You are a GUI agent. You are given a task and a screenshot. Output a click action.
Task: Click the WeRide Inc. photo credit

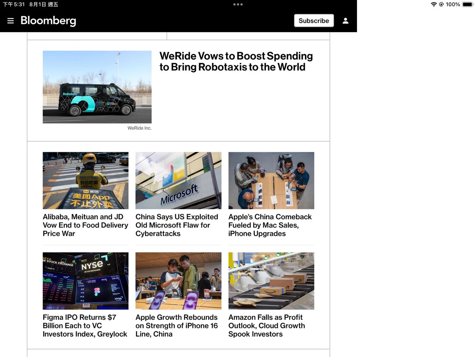pos(140,128)
